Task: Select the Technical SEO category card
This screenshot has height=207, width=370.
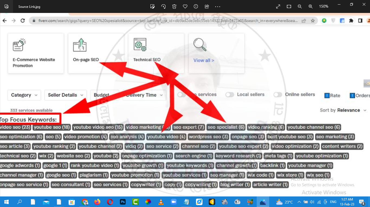Action: 156,53
